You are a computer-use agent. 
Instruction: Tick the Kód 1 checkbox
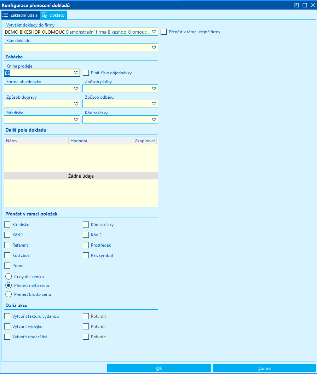click(x=7, y=235)
